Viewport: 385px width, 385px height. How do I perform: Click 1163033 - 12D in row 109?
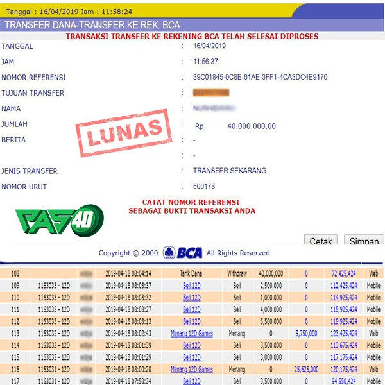54,286
